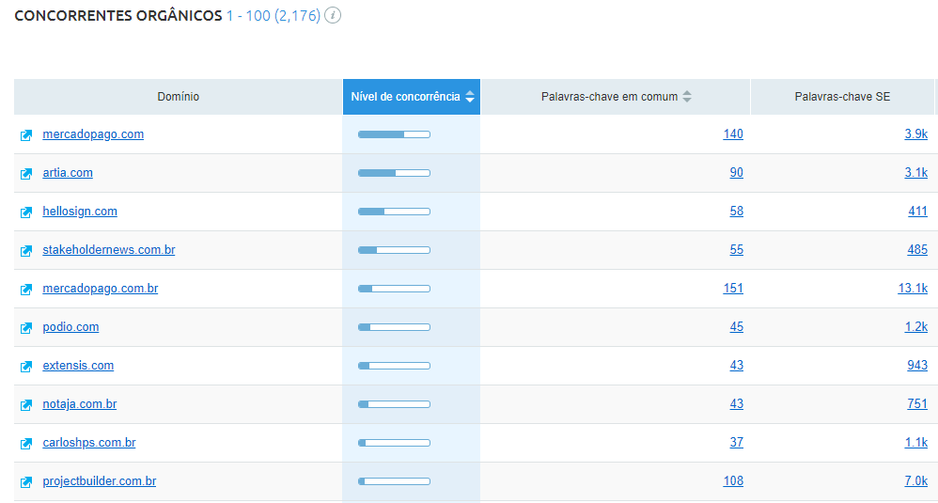This screenshot has height=503, width=938.
Task: Open the artia.com domain link
Action: (x=68, y=172)
